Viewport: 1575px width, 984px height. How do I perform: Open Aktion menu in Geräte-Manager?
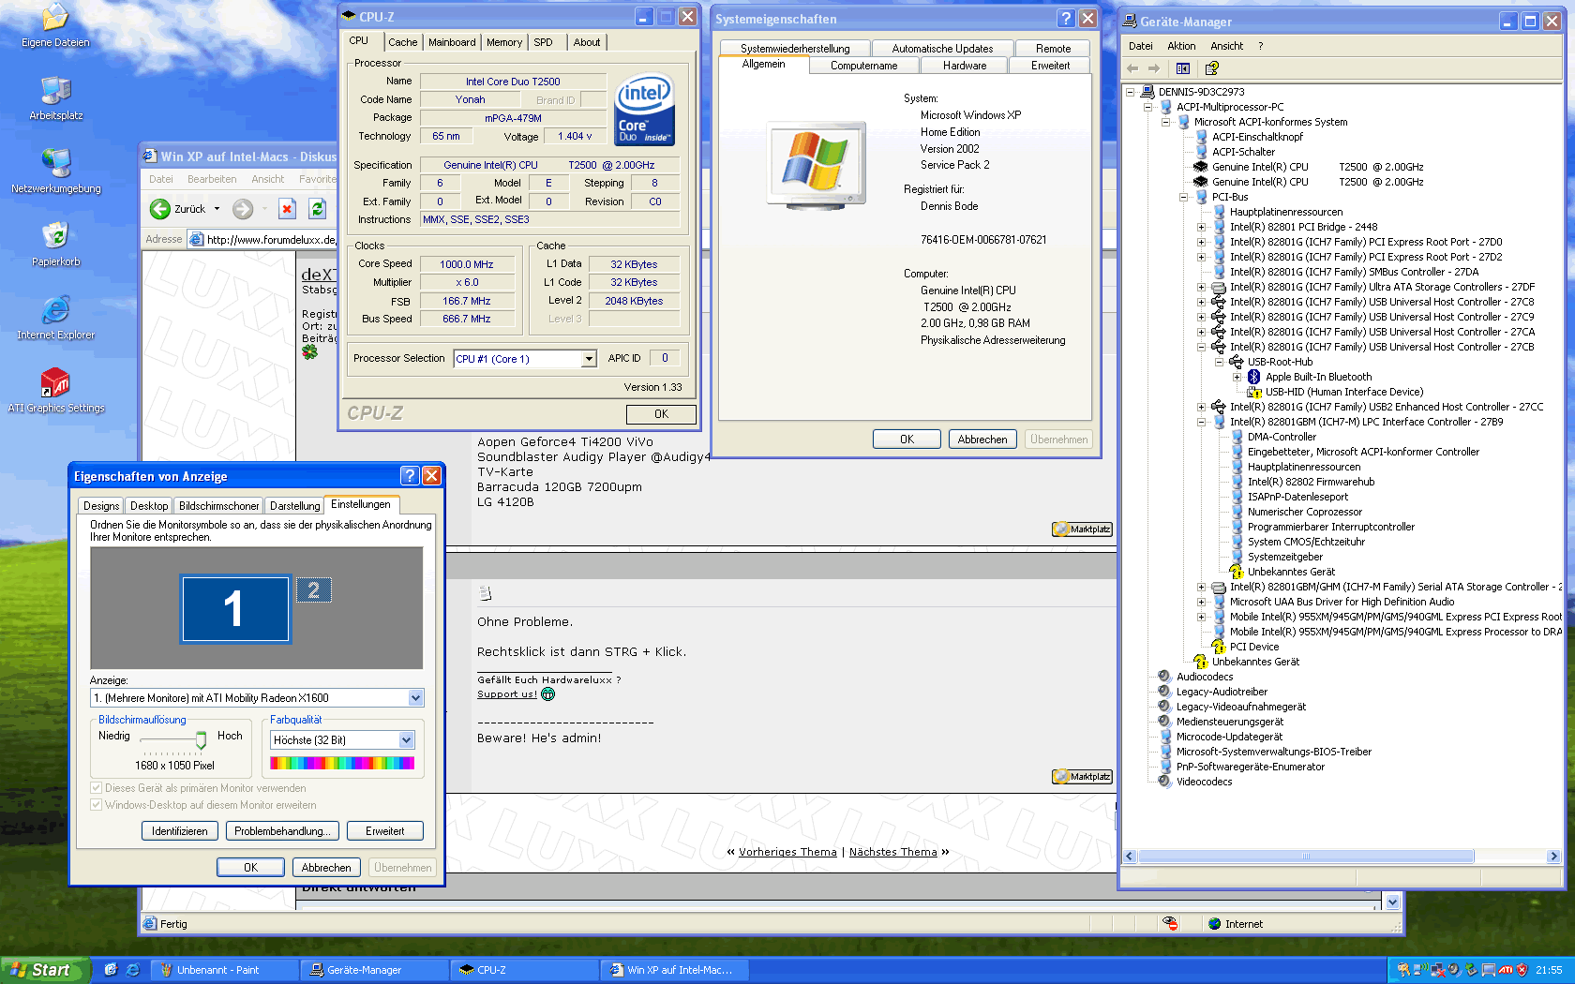pyautogui.click(x=1181, y=46)
